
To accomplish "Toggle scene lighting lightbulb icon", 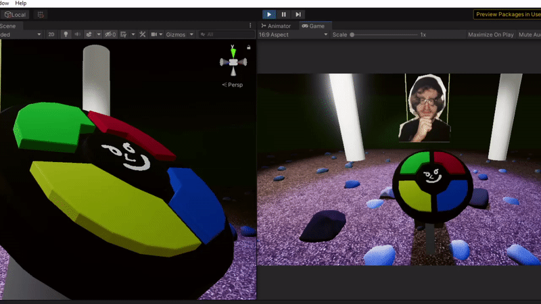I will 66,34.
